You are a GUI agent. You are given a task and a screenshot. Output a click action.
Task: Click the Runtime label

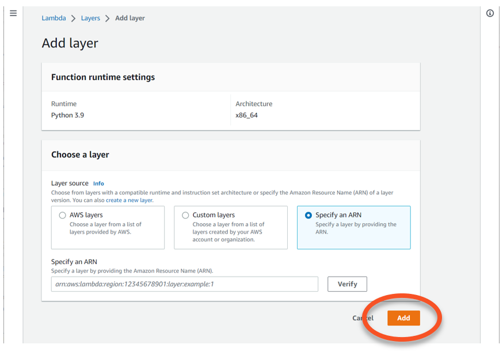coord(64,104)
